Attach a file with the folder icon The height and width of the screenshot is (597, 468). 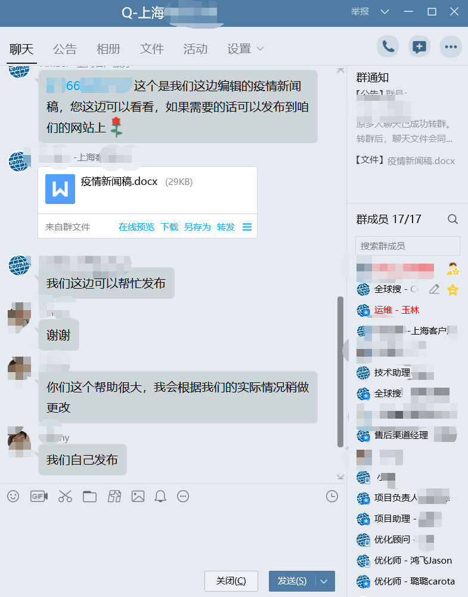pyautogui.click(x=90, y=496)
